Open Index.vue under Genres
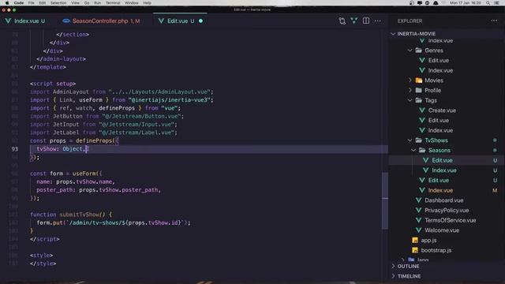Image resolution: width=505 pixels, height=284 pixels. coord(440,70)
